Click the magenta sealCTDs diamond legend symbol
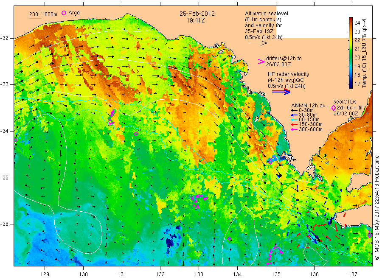382x280 pixels. [x=334, y=108]
